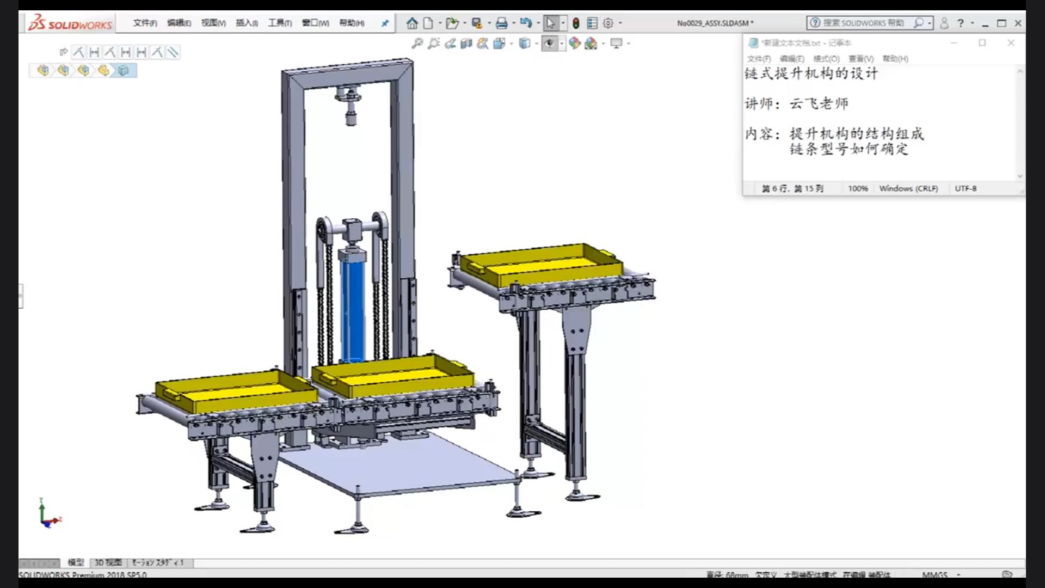
Task: Click Edit Appearance colored sphere icon
Action: [575, 43]
